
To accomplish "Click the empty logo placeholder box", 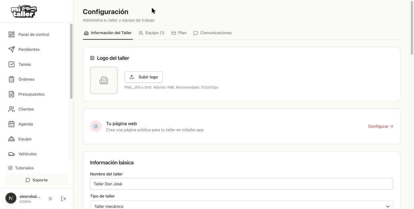I will [104, 80].
